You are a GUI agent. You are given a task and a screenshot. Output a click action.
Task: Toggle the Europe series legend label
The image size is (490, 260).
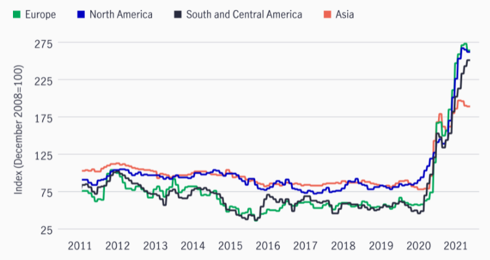pyautogui.click(x=40, y=14)
